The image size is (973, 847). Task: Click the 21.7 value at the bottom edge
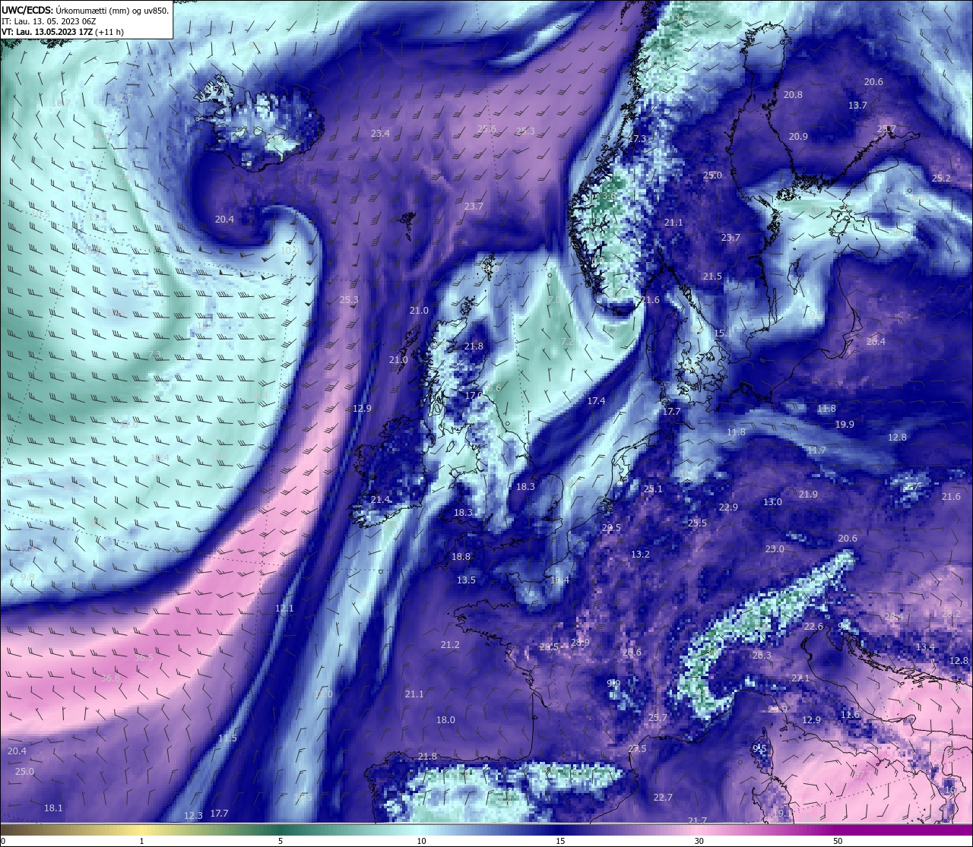tap(697, 821)
